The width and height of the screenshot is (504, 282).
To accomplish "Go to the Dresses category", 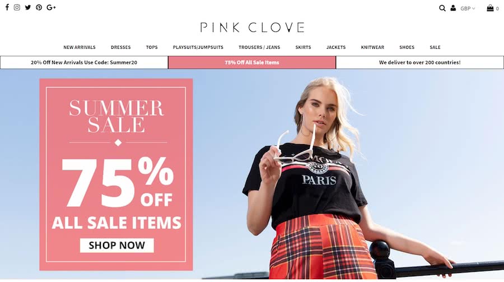I will [121, 47].
